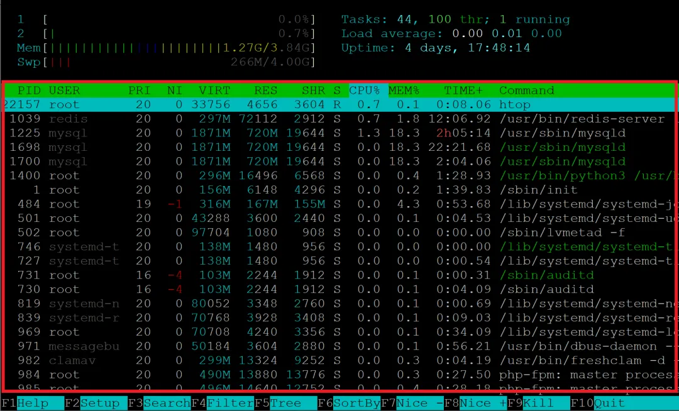The width and height of the screenshot is (679, 411).
Task: Sort by the PID column header
Action: pyautogui.click(x=29, y=90)
